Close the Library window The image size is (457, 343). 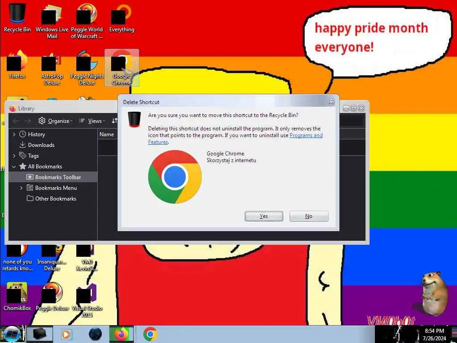pos(361,108)
